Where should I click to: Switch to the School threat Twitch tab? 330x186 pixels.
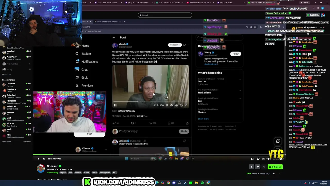[x=108, y=3]
